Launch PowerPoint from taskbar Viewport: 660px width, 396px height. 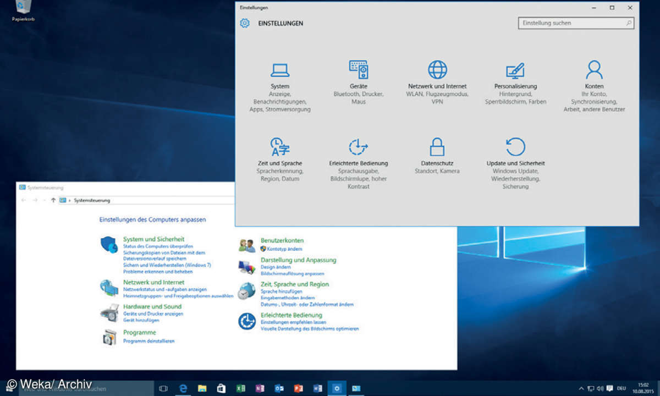click(298, 388)
